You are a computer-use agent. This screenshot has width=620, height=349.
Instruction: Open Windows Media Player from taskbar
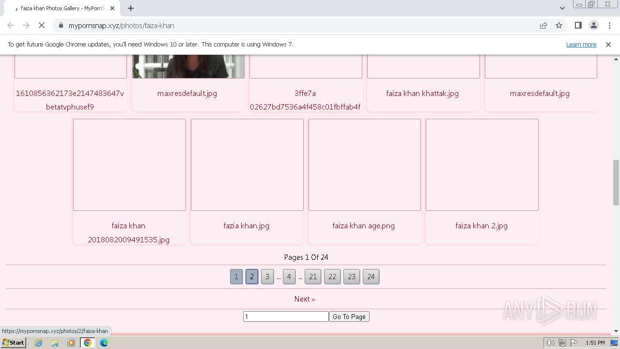click(x=71, y=343)
